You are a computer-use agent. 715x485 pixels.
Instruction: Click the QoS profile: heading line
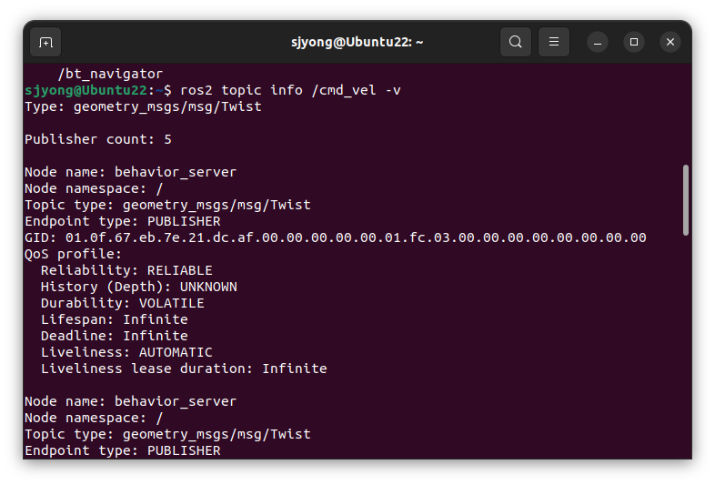74,254
